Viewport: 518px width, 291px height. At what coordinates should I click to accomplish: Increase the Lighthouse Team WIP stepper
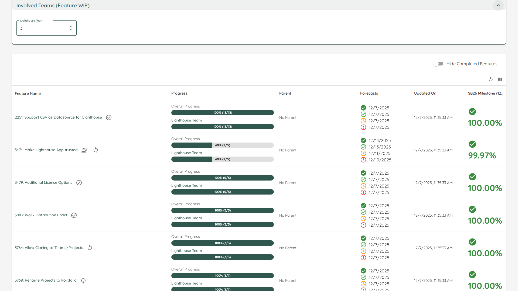click(71, 26)
